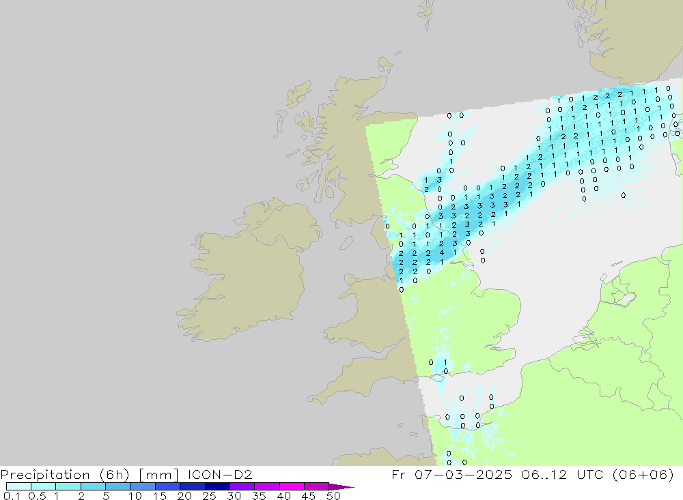Click the 45–50 mm legend color box
The image size is (683, 500).
click(x=316, y=486)
